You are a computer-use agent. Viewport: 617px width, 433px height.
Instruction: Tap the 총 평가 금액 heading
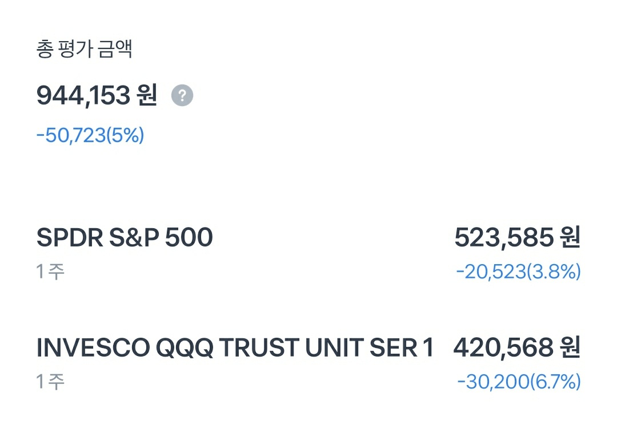pos(84,50)
